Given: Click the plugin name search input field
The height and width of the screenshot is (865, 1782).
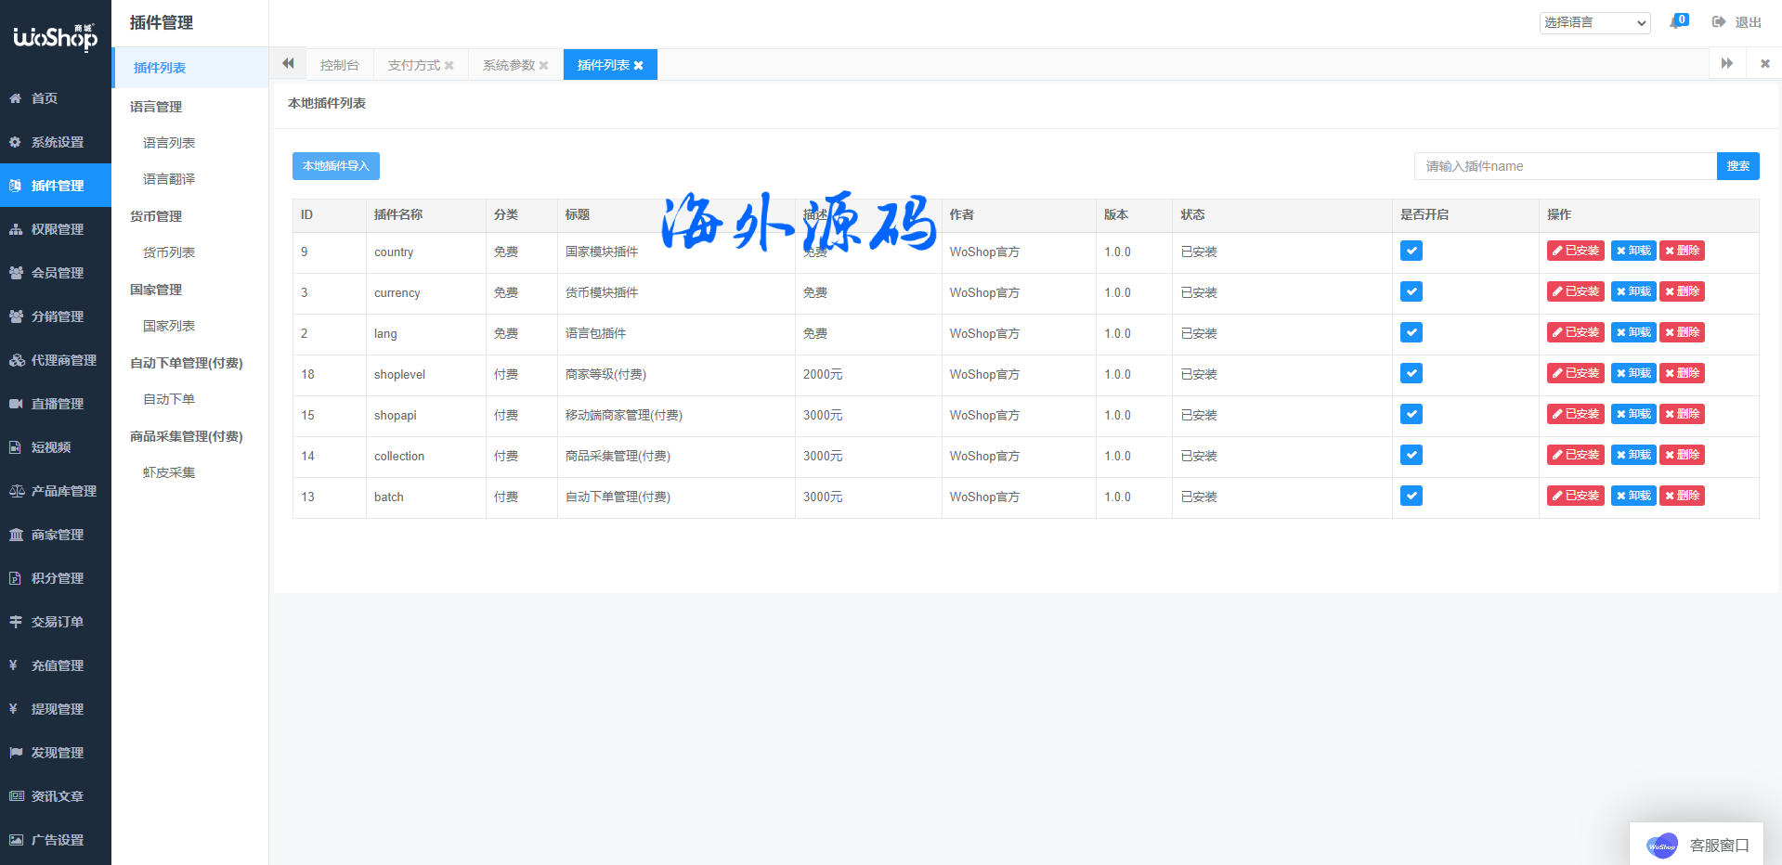Looking at the screenshot, I should 1565,166.
